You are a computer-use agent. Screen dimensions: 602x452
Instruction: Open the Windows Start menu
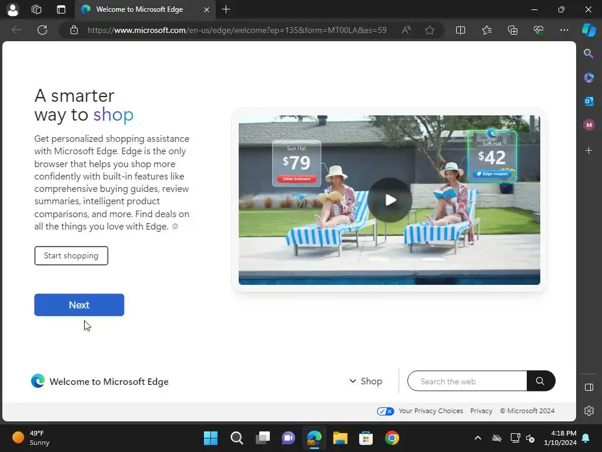point(210,438)
